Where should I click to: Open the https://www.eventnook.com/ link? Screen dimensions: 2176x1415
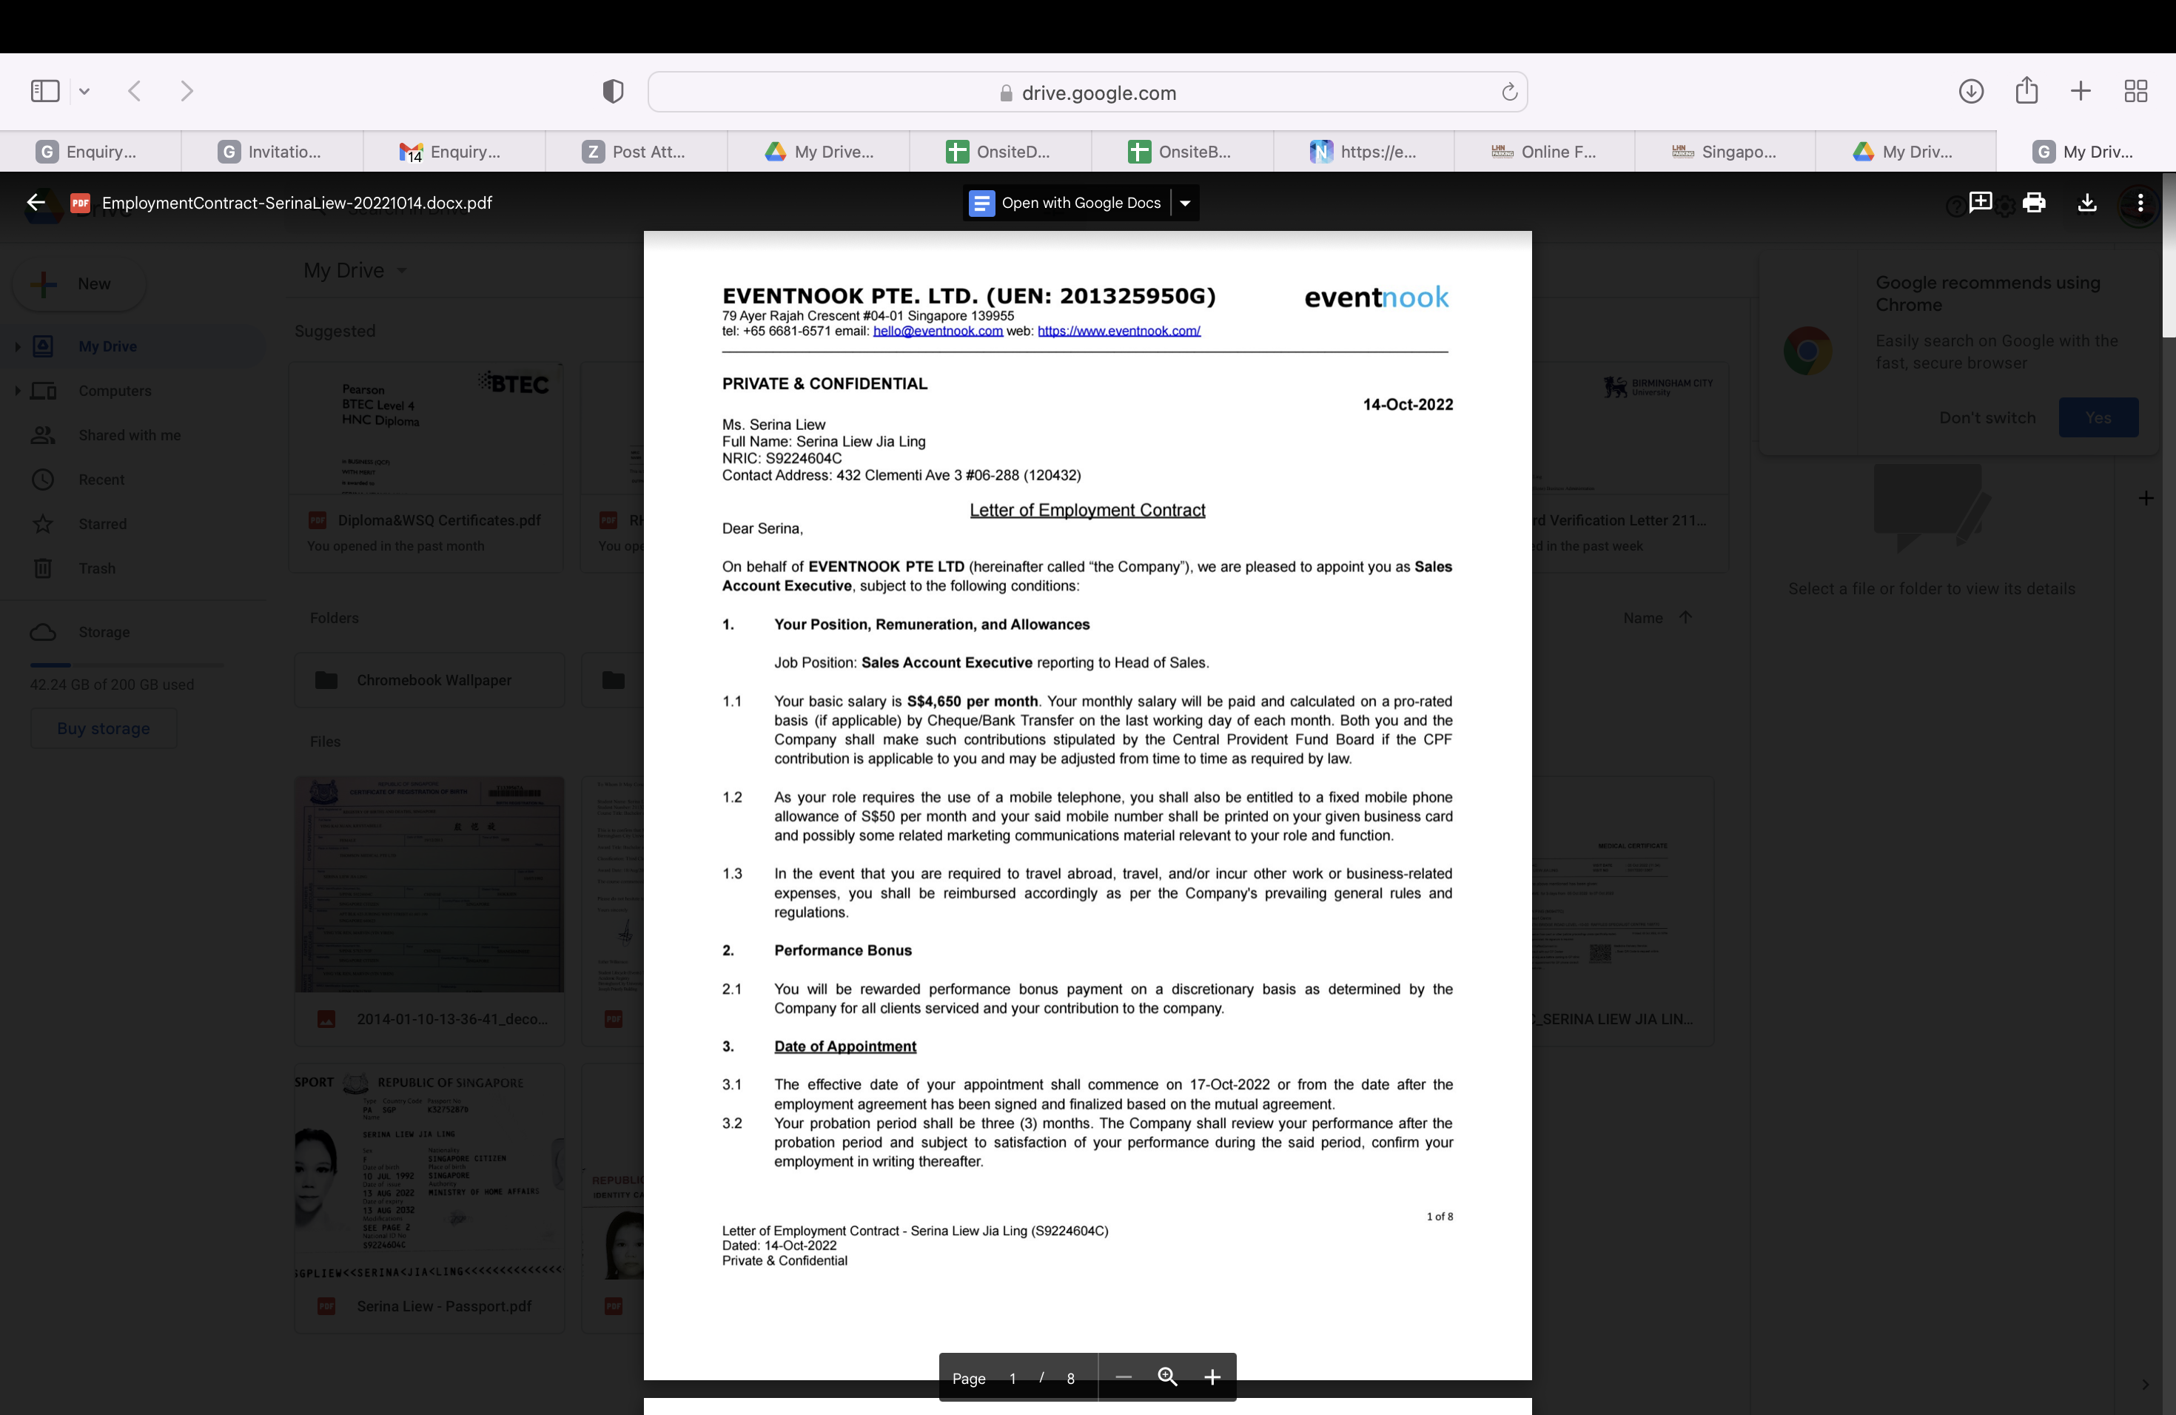click(1118, 331)
